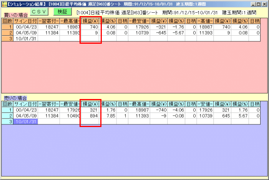Select the -1.76 percentage cell
The height and width of the screenshot is (180, 269).
[176, 27]
